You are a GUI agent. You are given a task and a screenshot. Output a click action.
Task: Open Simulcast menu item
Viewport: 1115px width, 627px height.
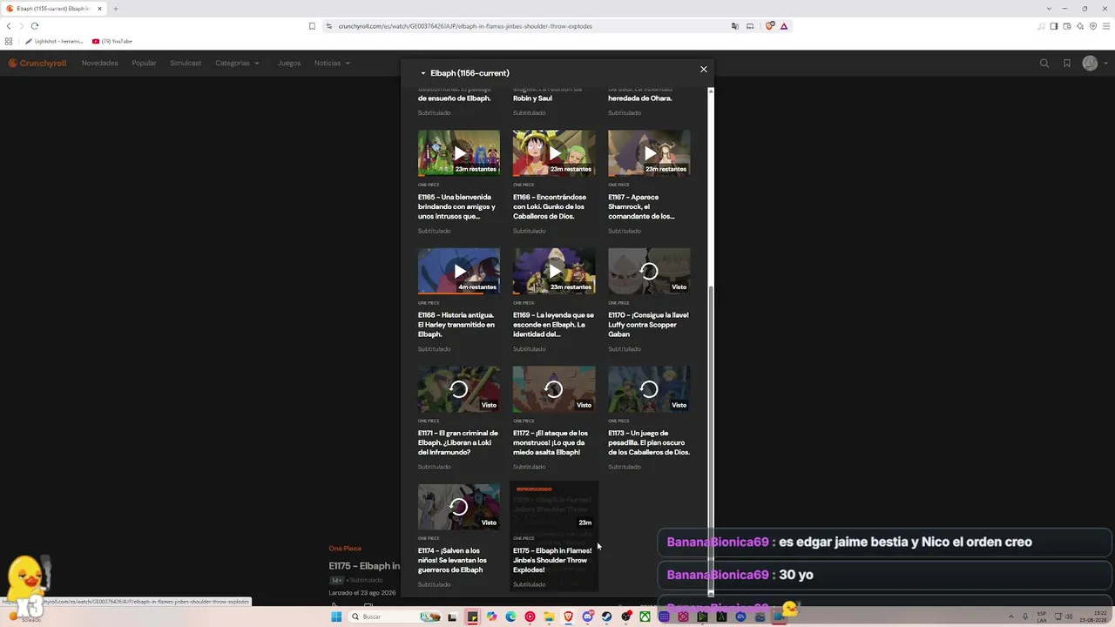pyautogui.click(x=186, y=63)
